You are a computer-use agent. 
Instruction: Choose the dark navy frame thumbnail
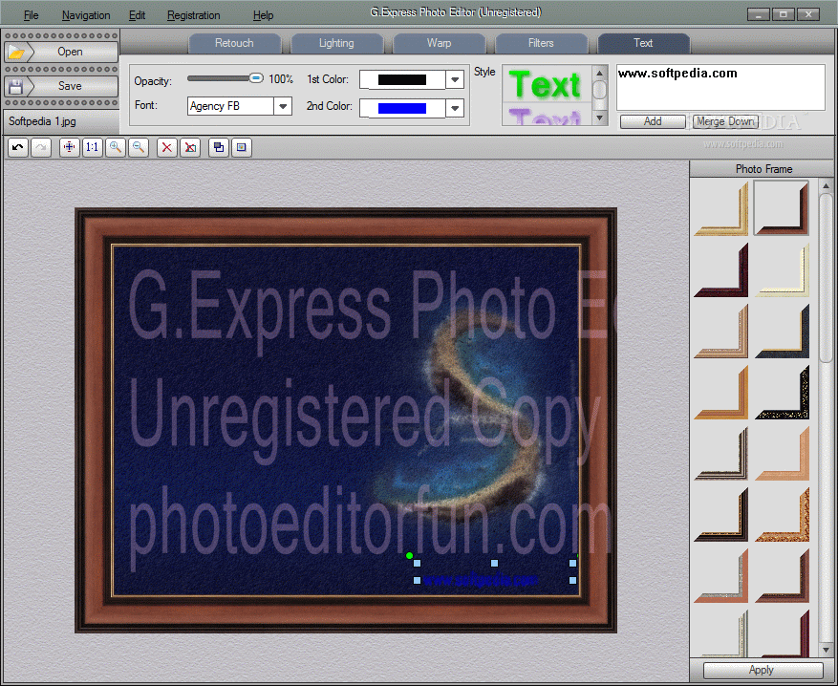click(782, 332)
